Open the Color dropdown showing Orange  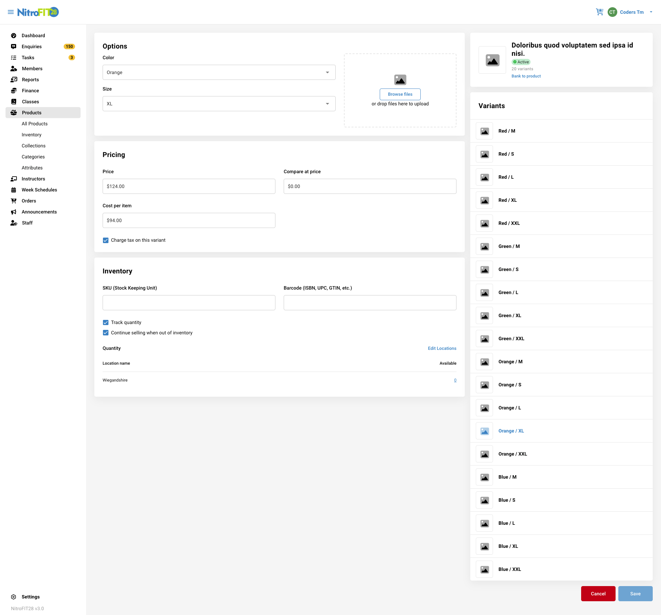pyautogui.click(x=219, y=72)
